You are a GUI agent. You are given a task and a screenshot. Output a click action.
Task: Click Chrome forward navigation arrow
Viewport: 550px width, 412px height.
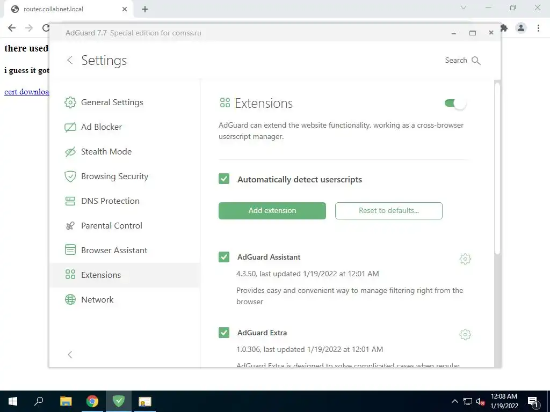(29, 28)
